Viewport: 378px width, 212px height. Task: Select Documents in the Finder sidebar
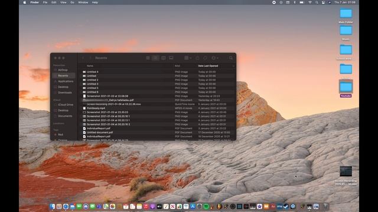tap(65, 116)
